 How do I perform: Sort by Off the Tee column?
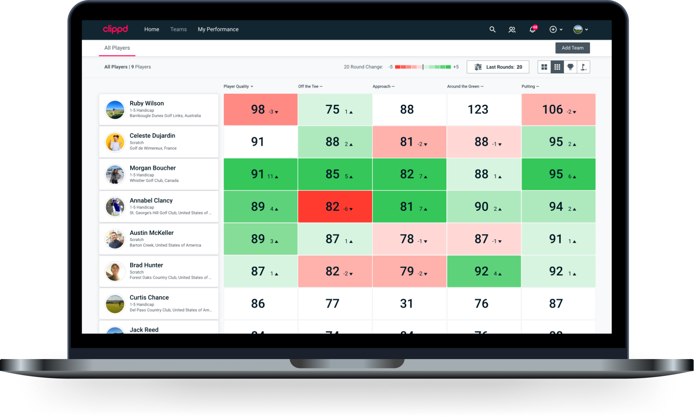[310, 87]
